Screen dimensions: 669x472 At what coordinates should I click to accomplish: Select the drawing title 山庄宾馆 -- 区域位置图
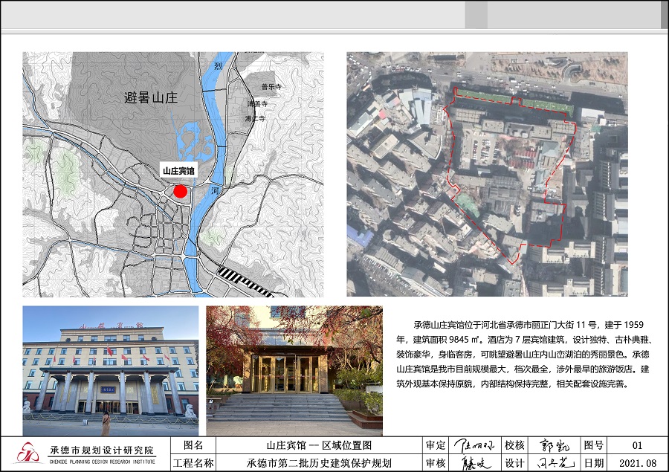(319, 446)
